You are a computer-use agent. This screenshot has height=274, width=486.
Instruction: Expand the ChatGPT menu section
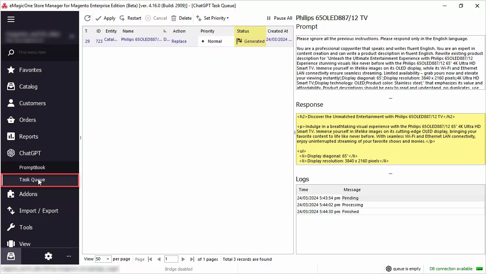(x=40, y=153)
